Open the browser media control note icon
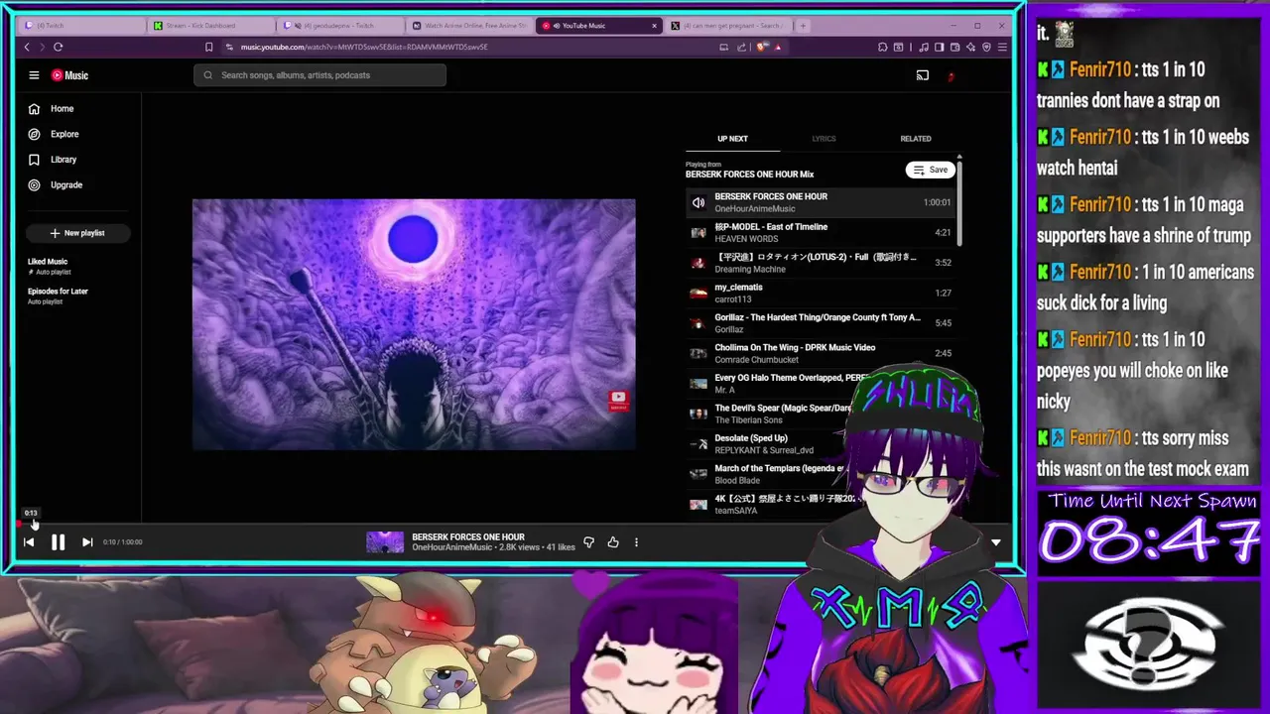Image resolution: width=1270 pixels, height=714 pixels. click(x=924, y=47)
